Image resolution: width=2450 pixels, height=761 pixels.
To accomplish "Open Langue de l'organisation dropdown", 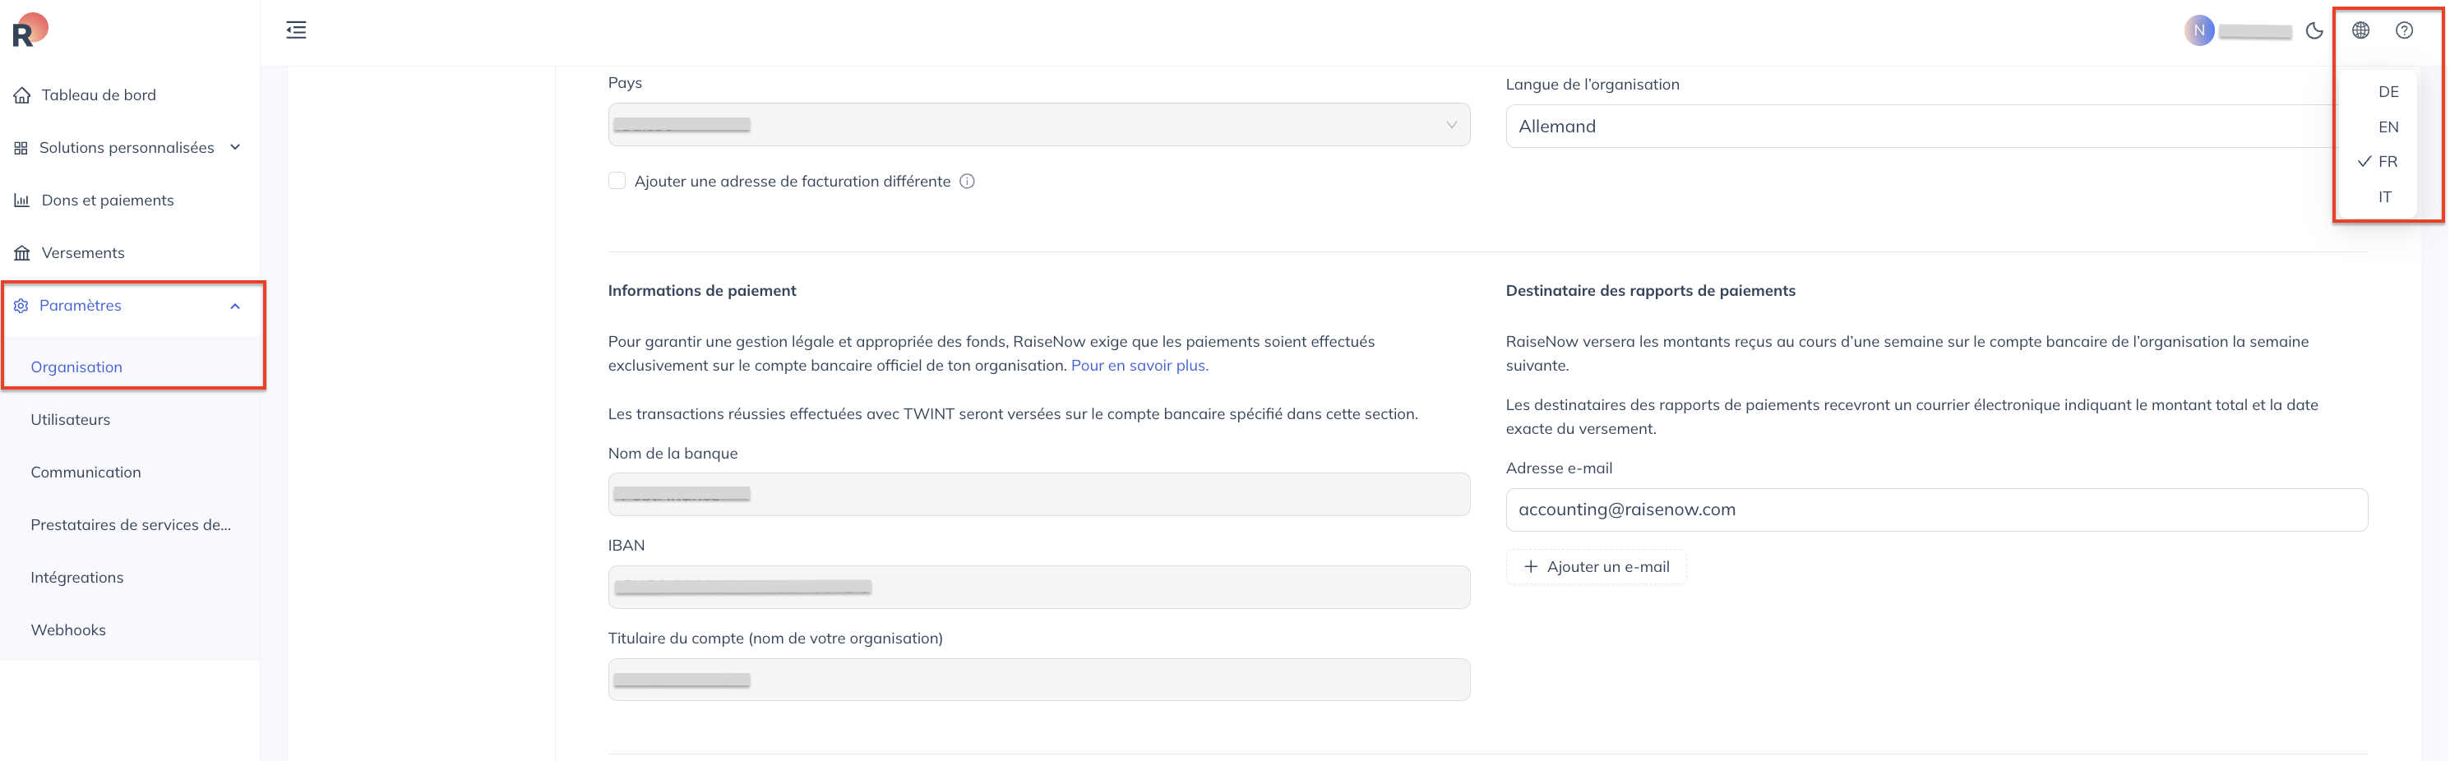I will [1921, 127].
